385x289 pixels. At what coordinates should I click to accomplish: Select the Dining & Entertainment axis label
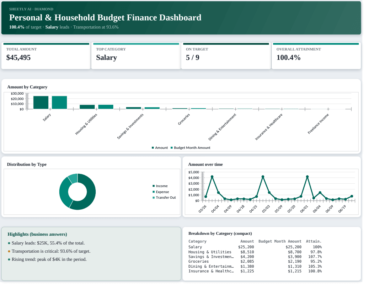point(222,127)
